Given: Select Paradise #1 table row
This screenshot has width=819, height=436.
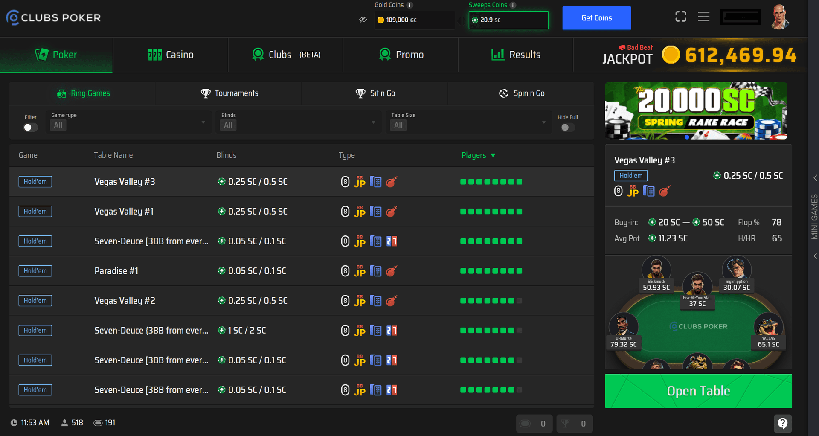Looking at the screenshot, I should [302, 271].
